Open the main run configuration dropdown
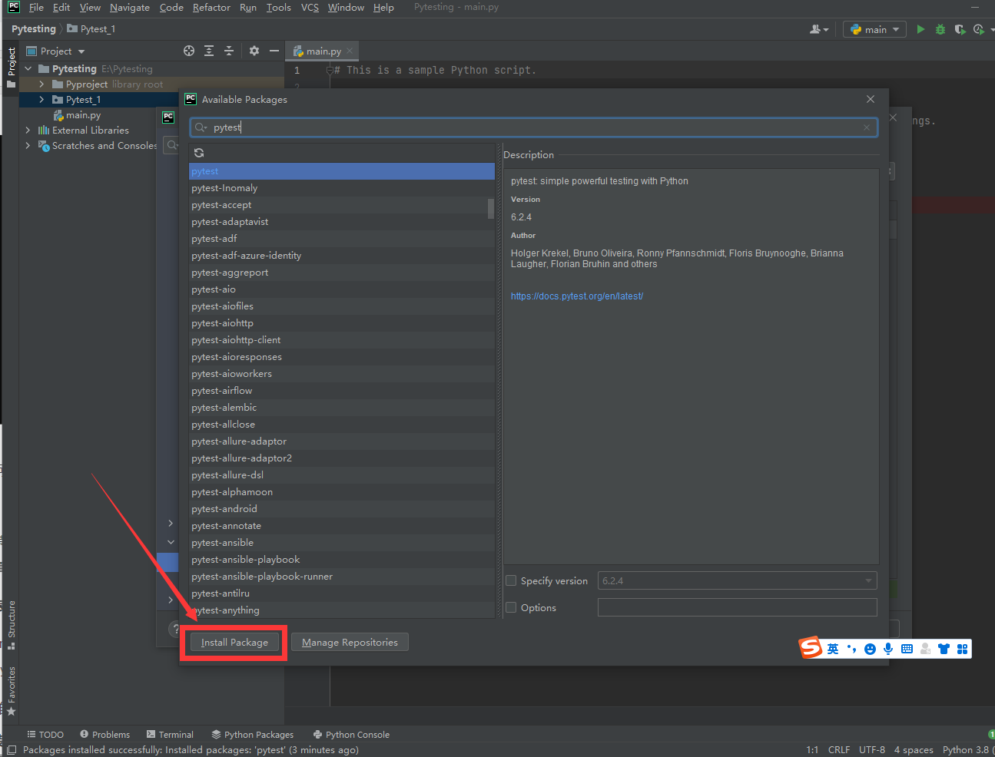This screenshot has height=757, width=995. pos(874,29)
